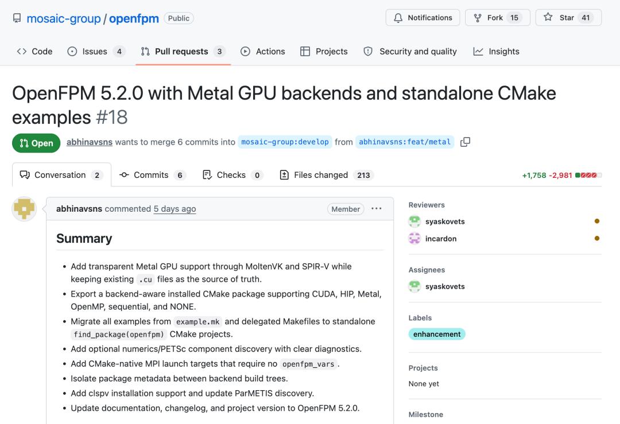The image size is (620, 424).
Task: Click the Actions play icon
Action: pyautogui.click(x=245, y=52)
